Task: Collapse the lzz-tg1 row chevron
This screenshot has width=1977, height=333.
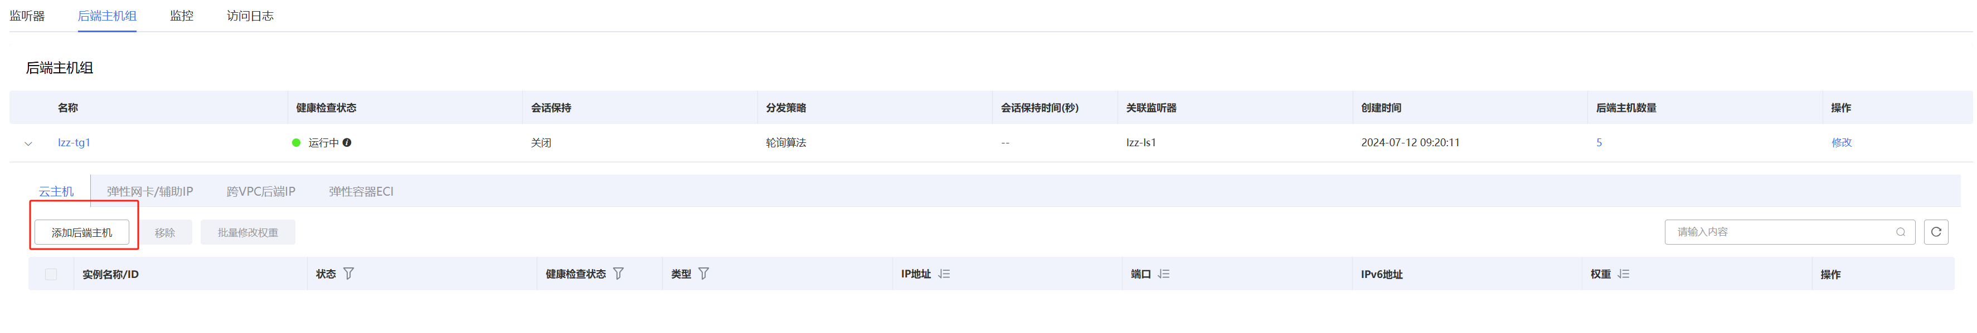Action: (28, 143)
